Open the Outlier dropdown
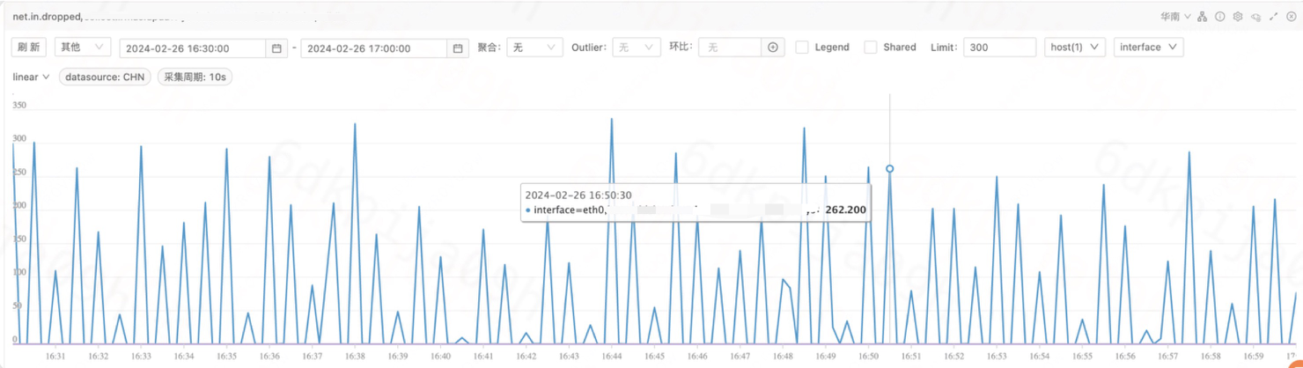The width and height of the screenshot is (1303, 368). 636,48
